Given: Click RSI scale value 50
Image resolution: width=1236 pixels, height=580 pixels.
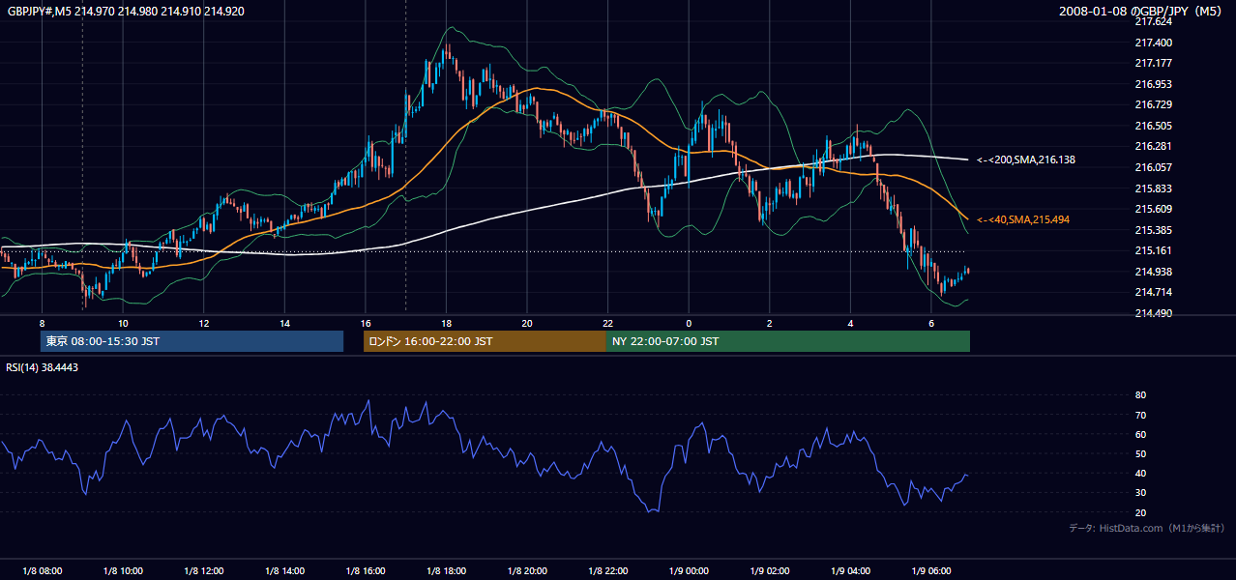Looking at the screenshot, I should [x=1140, y=453].
